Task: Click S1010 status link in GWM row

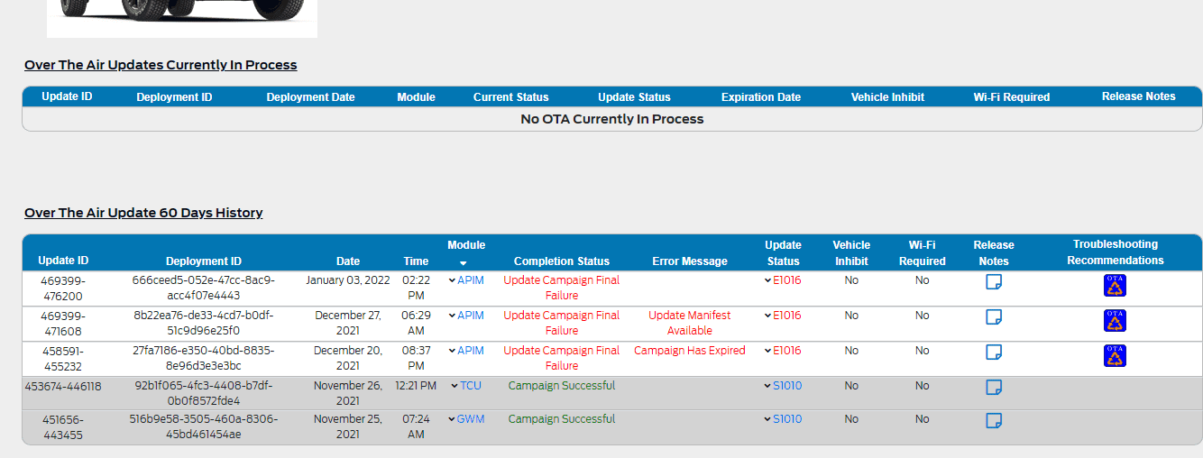Action: pos(787,419)
